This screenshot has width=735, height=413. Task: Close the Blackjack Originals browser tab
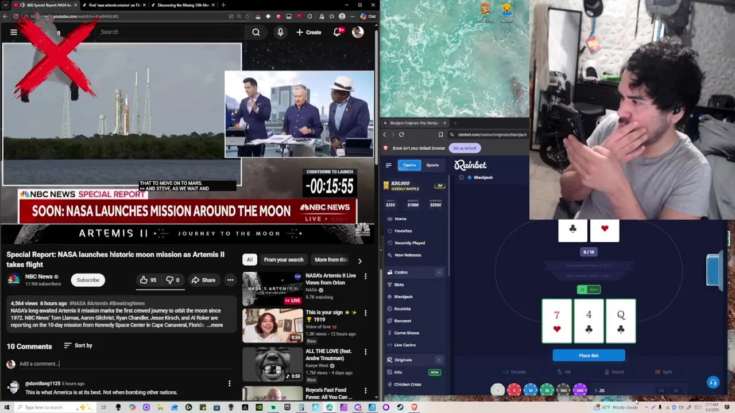point(444,123)
